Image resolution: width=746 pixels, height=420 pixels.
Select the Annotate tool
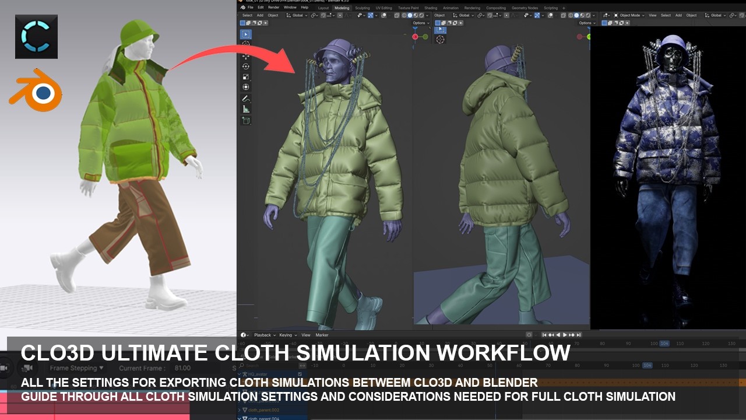pyautogui.click(x=246, y=98)
